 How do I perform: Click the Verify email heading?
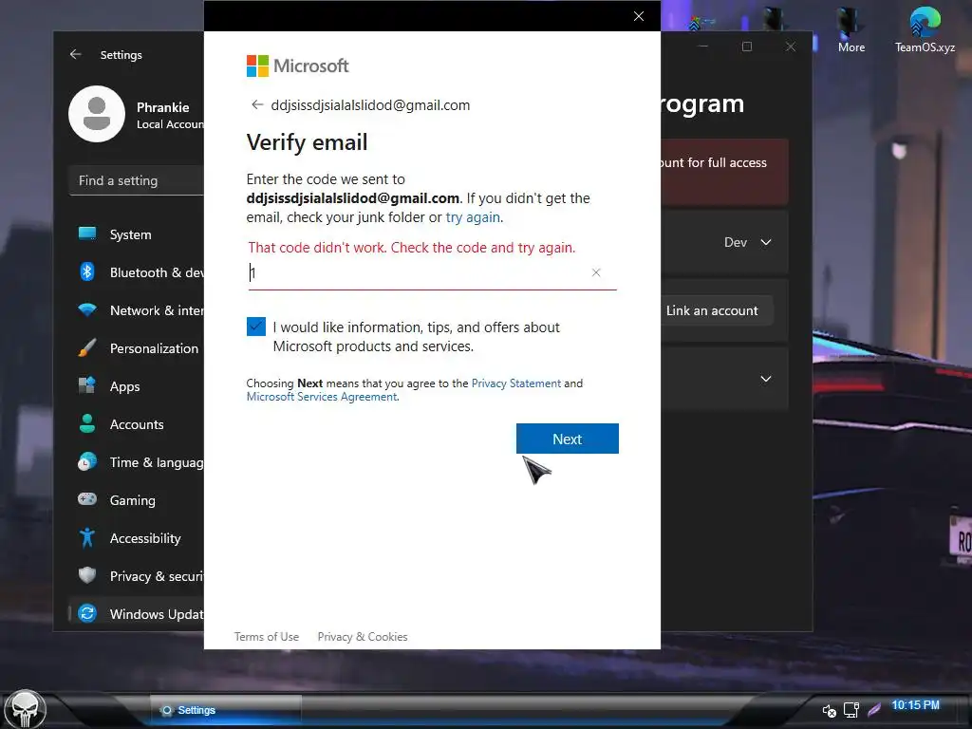(307, 142)
